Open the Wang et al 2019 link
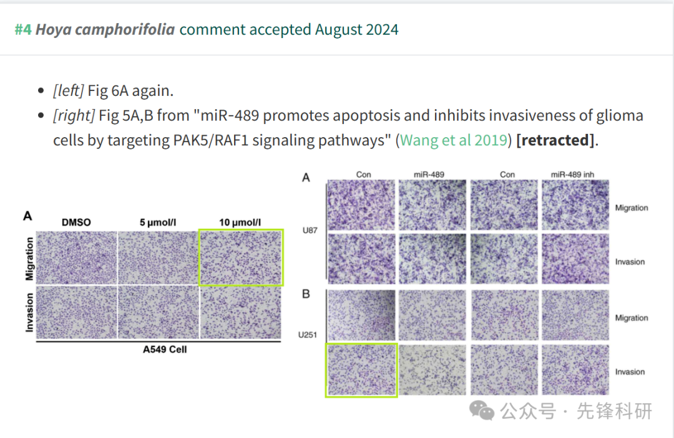Image resolution: width=674 pixels, height=438 pixels. pos(454,140)
